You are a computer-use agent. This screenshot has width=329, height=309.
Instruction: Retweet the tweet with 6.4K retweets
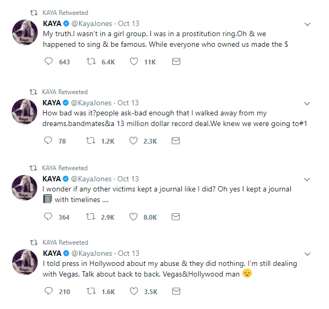click(90, 62)
